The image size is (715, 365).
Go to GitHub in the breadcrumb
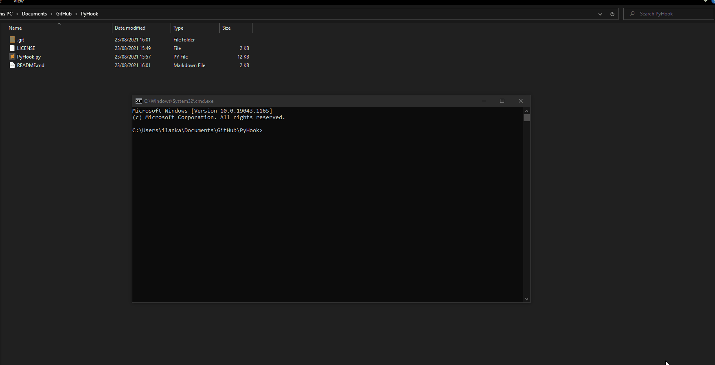[x=64, y=14]
